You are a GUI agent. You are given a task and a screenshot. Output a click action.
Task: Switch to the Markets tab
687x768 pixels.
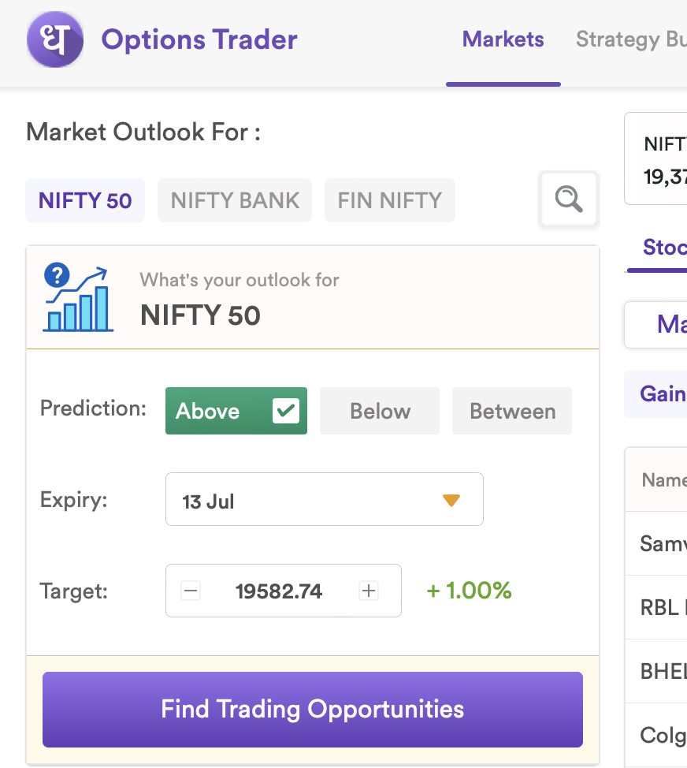[503, 39]
